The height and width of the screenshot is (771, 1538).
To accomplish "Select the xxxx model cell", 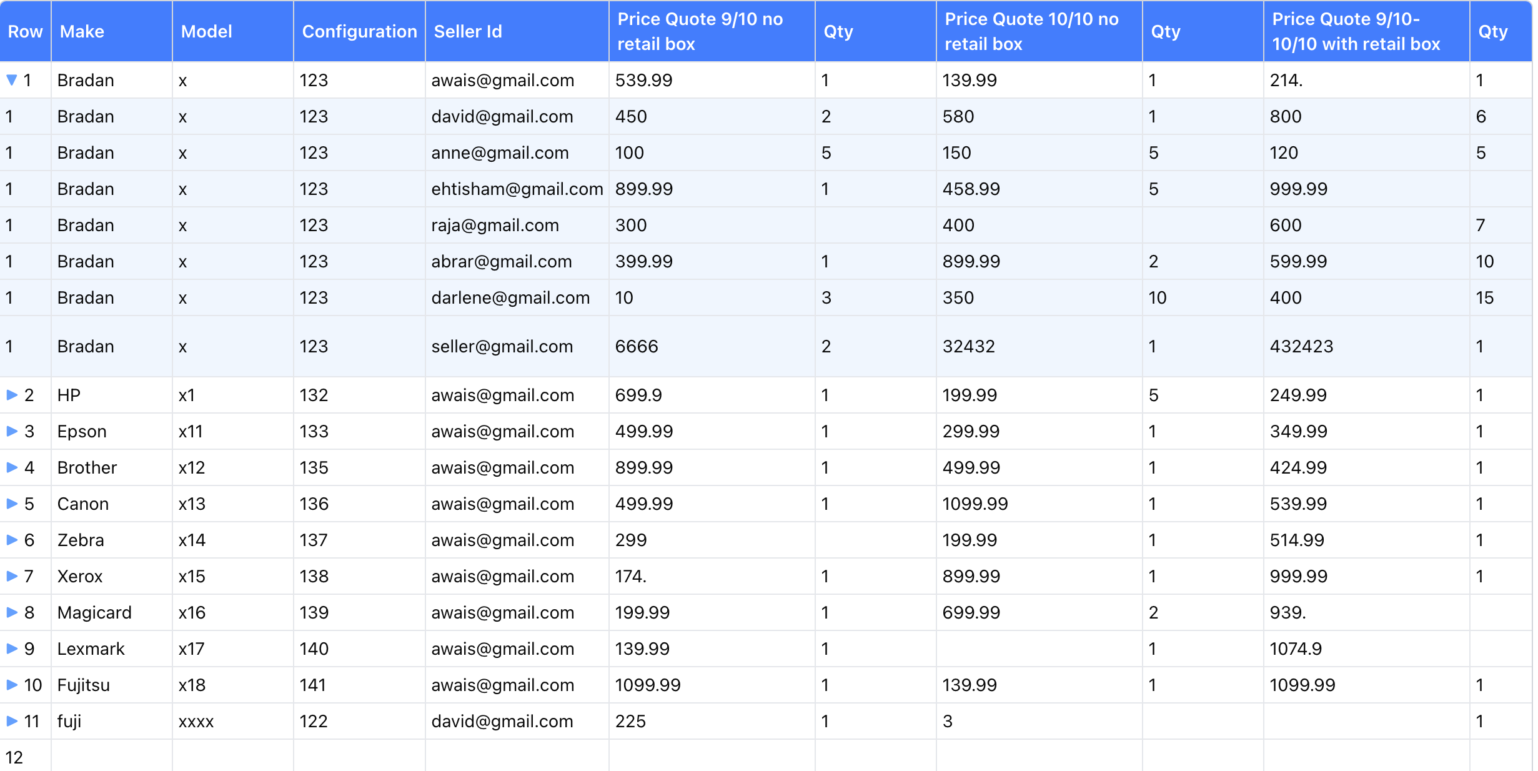I will (x=233, y=721).
